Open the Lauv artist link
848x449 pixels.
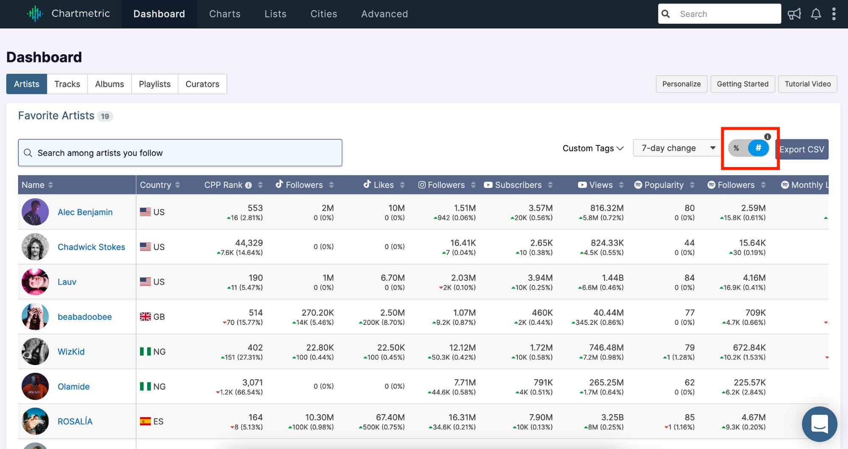(x=67, y=282)
